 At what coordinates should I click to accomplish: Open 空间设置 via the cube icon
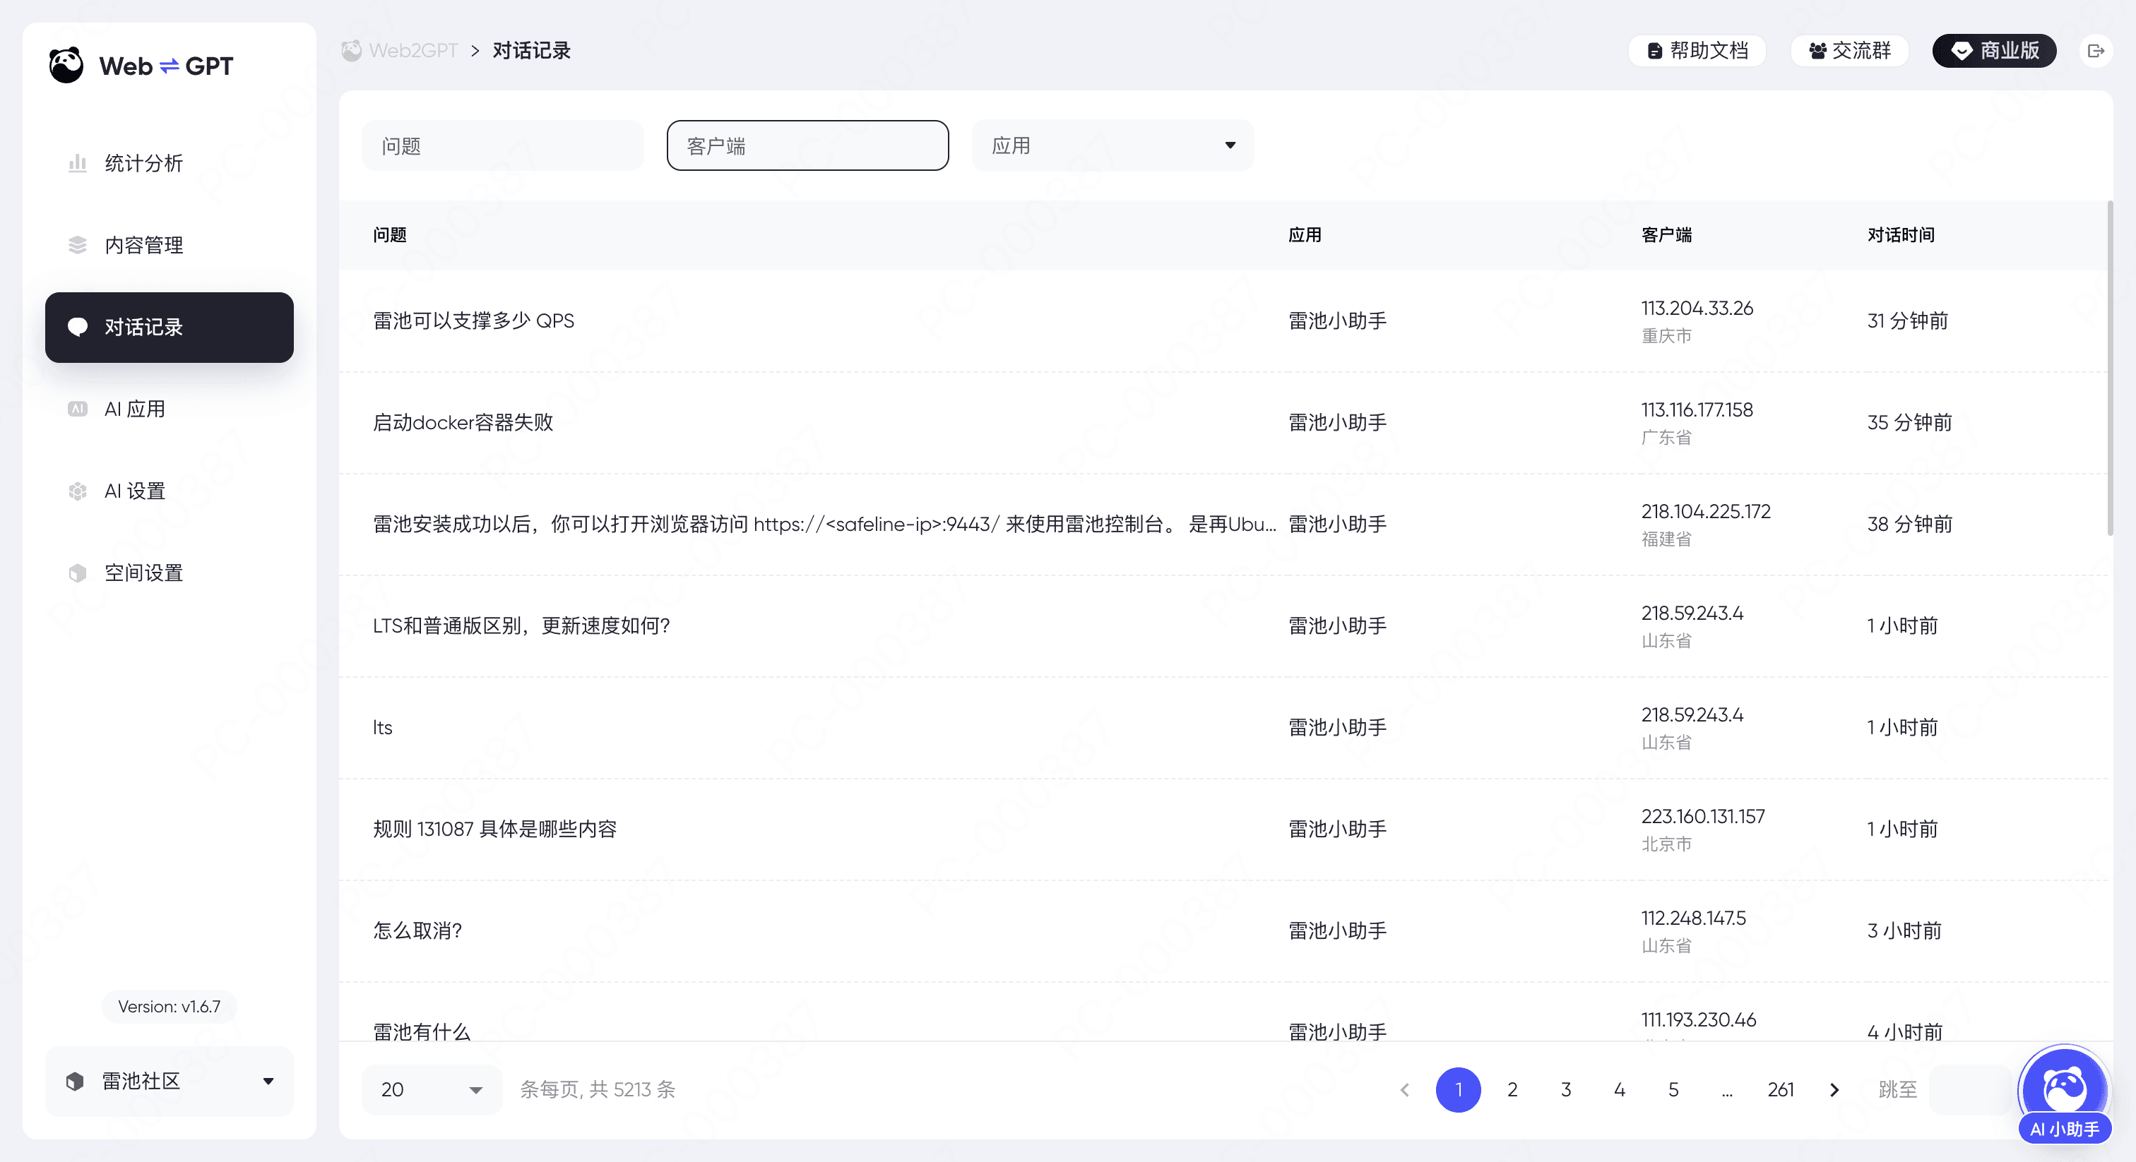(77, 572)
